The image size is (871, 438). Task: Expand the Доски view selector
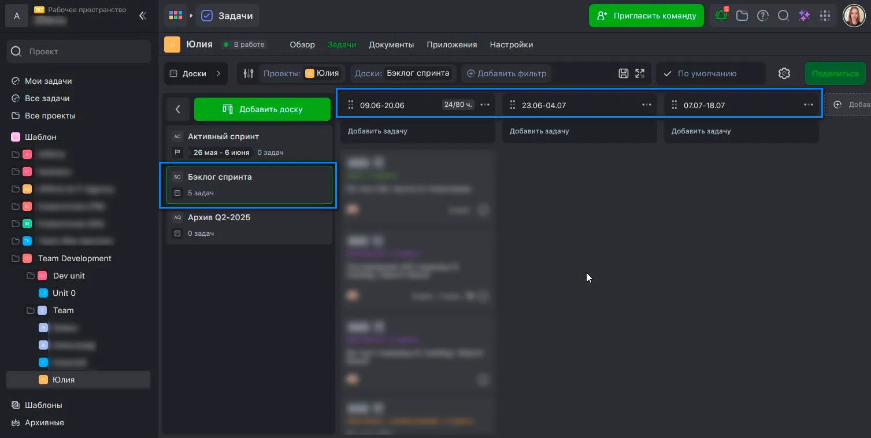coord(195,73)
